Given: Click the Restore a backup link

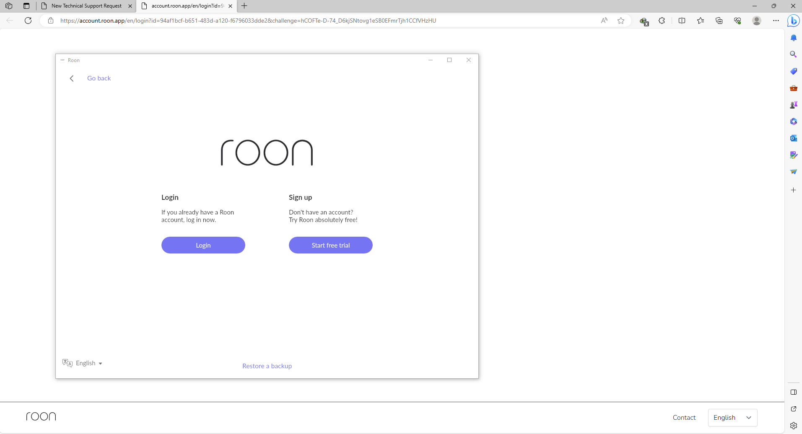Looking at the screenshot, I should click(267, 366).
